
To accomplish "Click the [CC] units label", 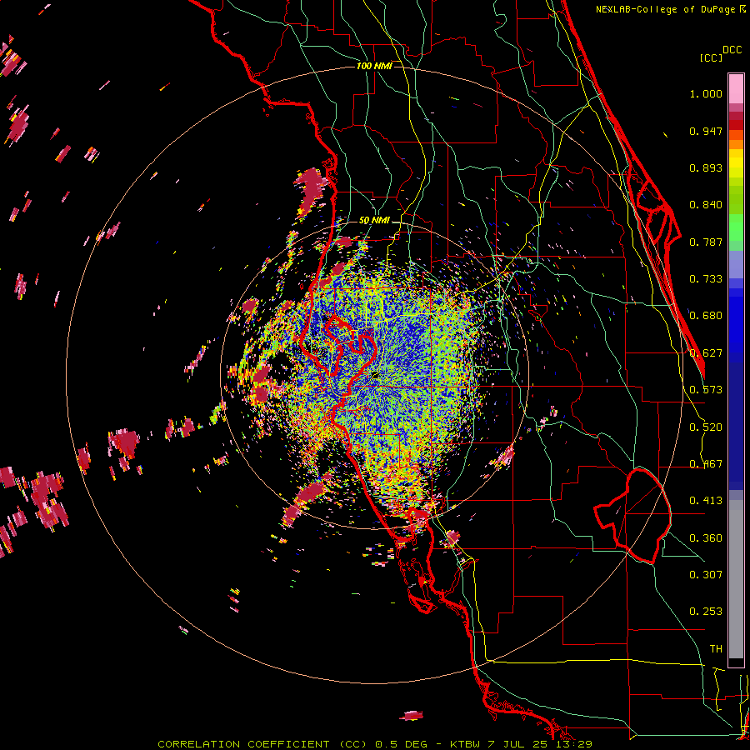I will click(711, 57).
